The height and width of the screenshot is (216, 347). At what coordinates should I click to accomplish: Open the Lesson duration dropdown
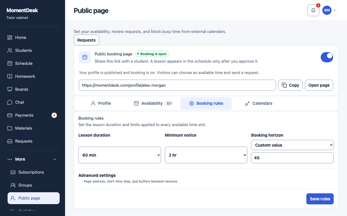(x=120, y=155)
